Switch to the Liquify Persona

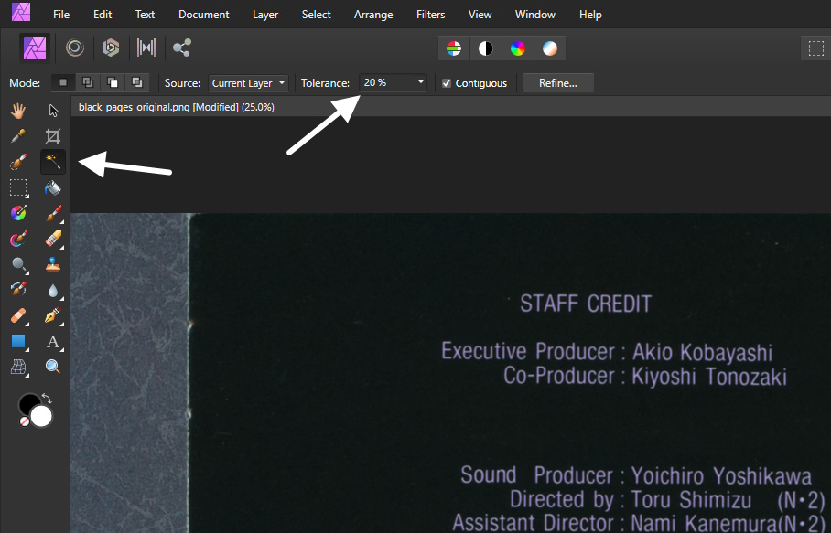(x=73, y=48)
